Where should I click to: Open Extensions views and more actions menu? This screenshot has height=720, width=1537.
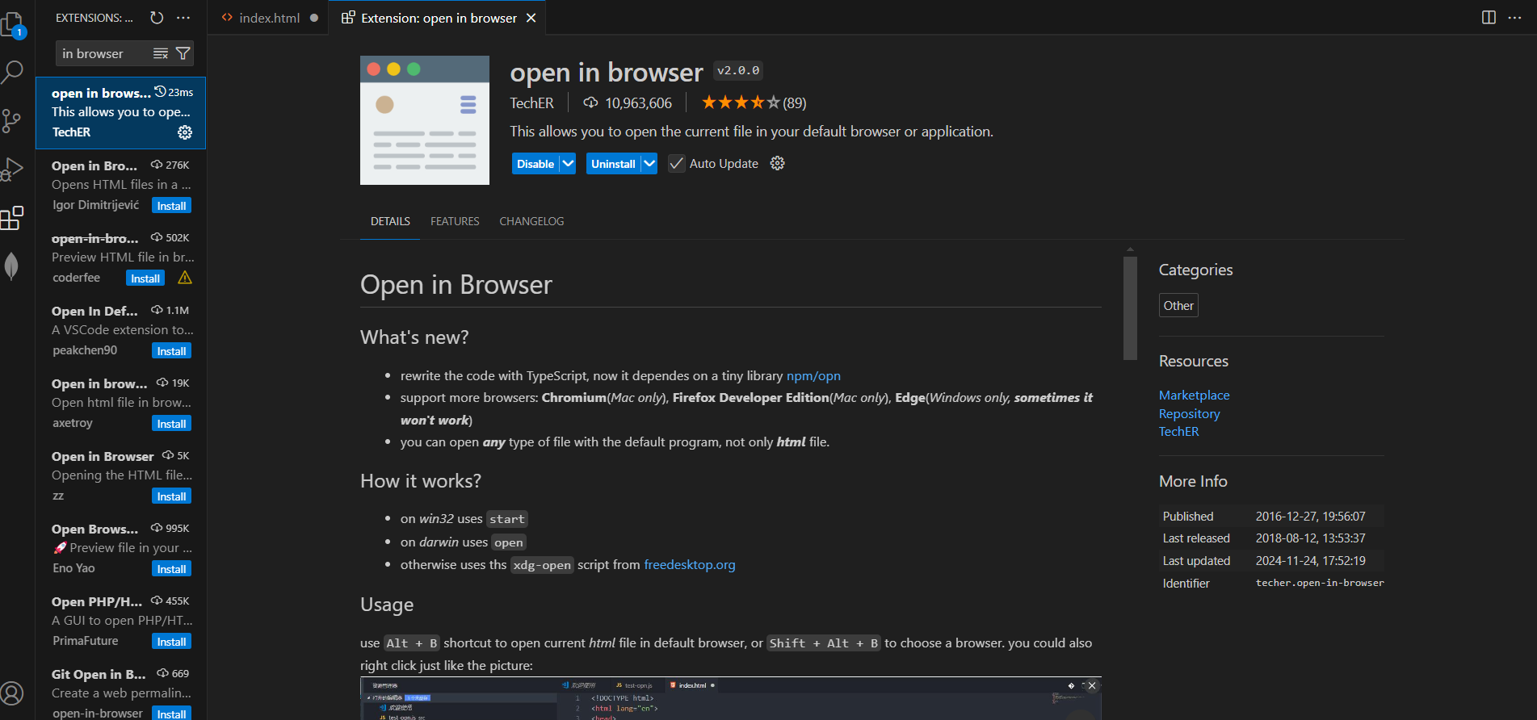(x=183, y=17)
